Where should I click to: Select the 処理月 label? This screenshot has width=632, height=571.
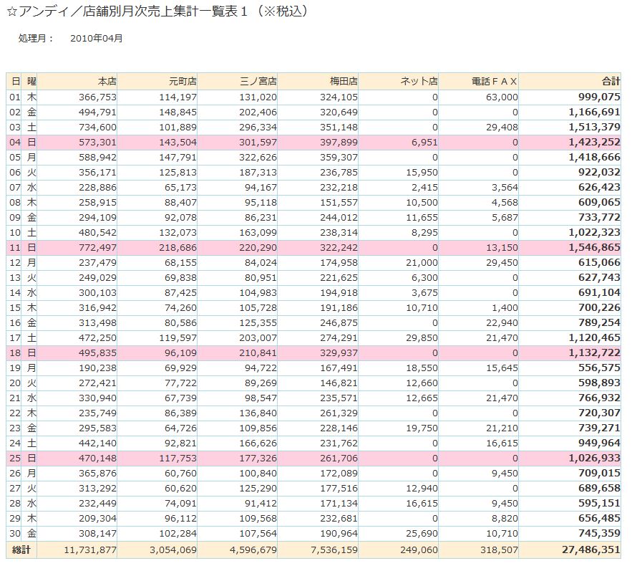pos(36,38)
